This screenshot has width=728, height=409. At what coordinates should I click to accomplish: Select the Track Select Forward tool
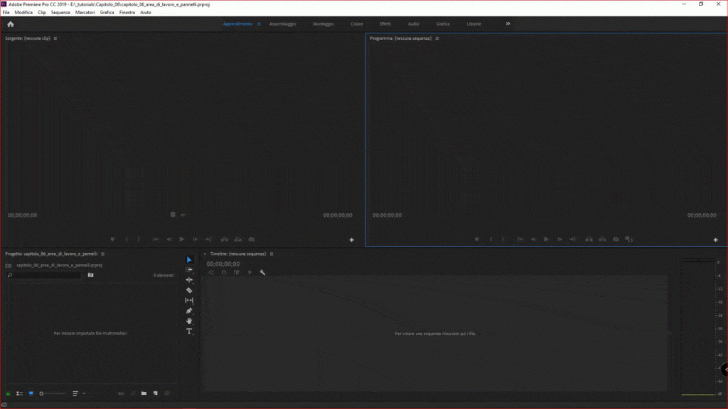(188, 269)
